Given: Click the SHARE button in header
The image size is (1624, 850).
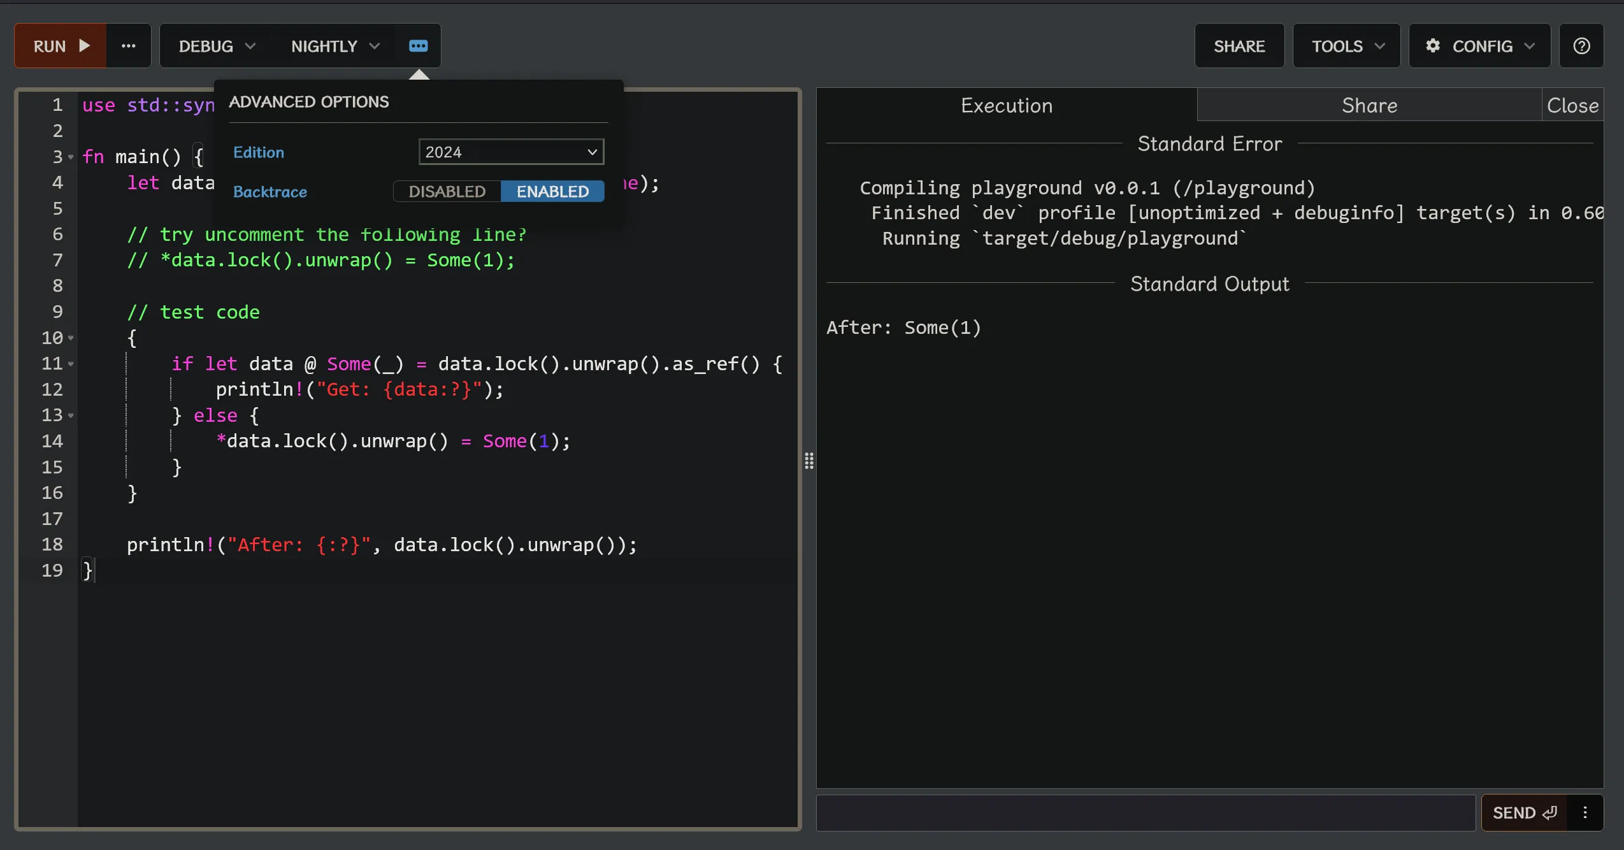Looking at the screenshot, I should [1239, 46].
